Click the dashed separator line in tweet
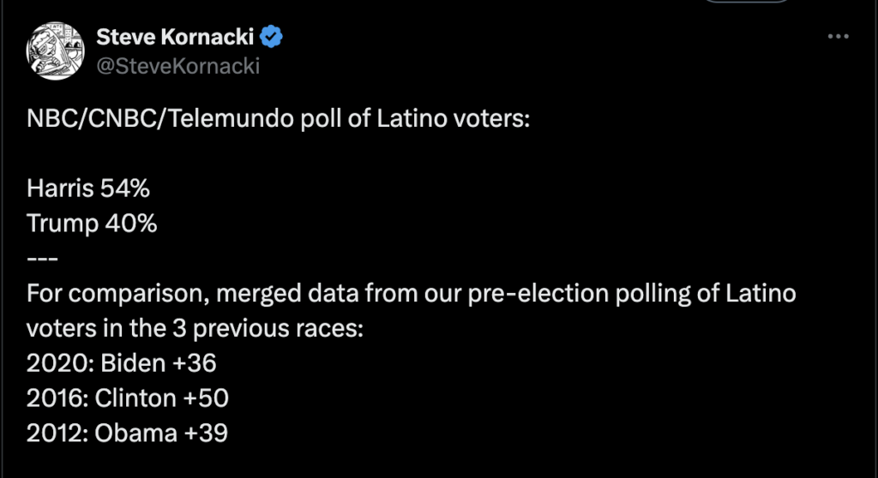The image size is (878, 478). [x=42, y=259]
